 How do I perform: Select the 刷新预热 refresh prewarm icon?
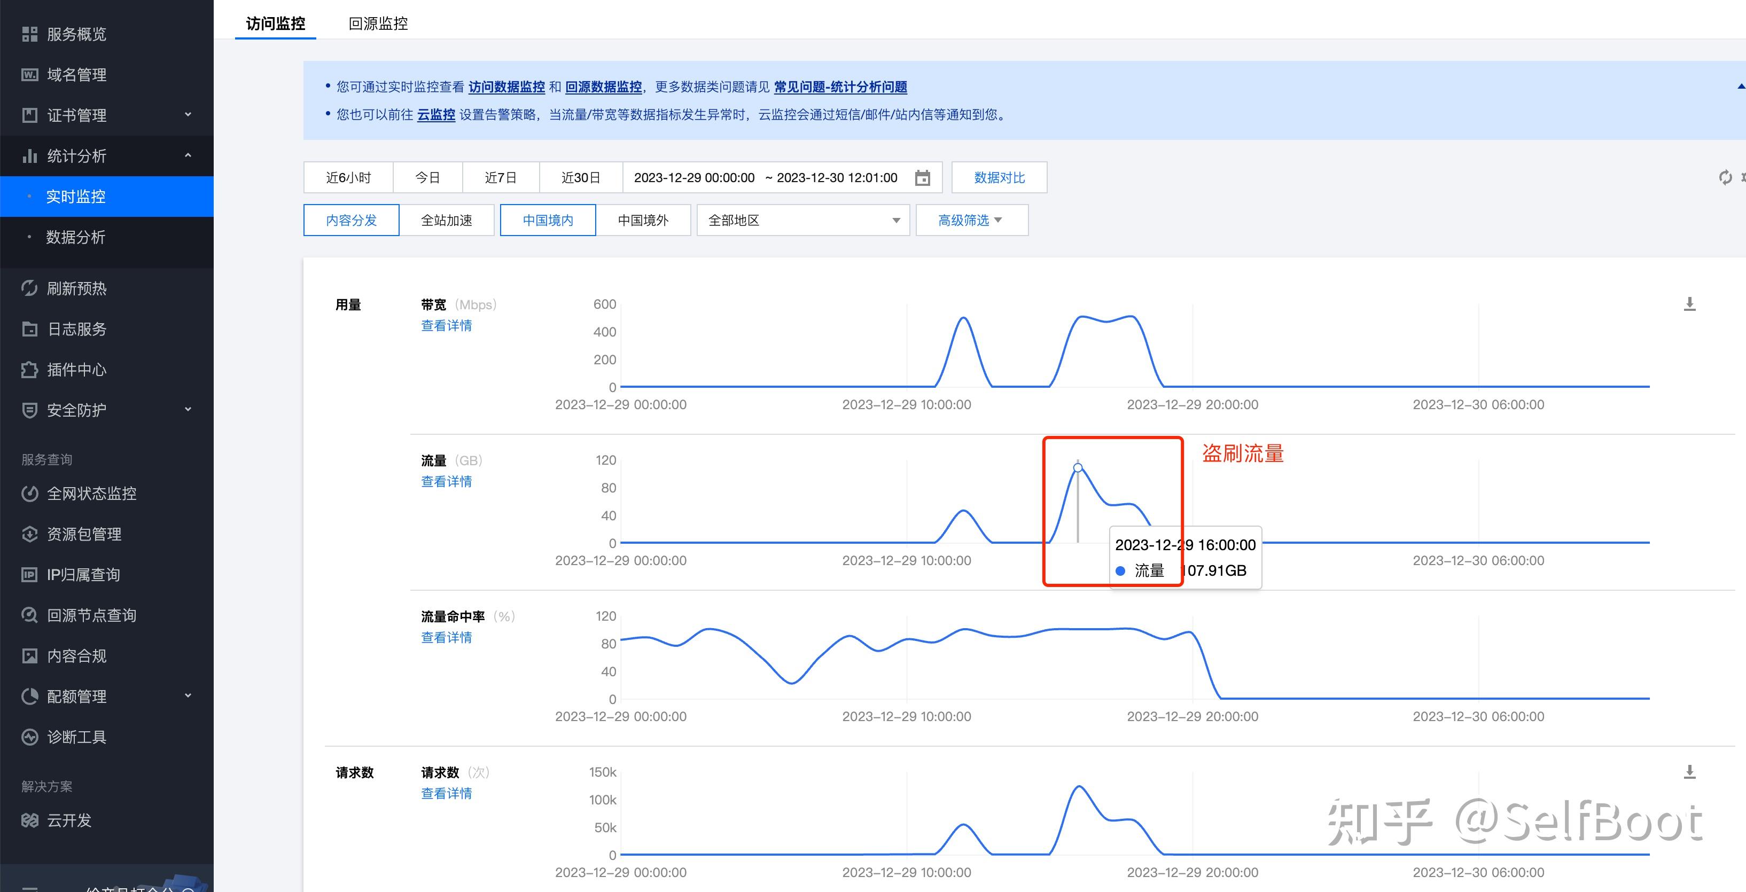[30, 288]
